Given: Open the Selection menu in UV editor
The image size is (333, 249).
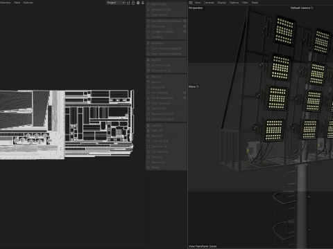Looking at the screenshot, I should coord(5,3).
